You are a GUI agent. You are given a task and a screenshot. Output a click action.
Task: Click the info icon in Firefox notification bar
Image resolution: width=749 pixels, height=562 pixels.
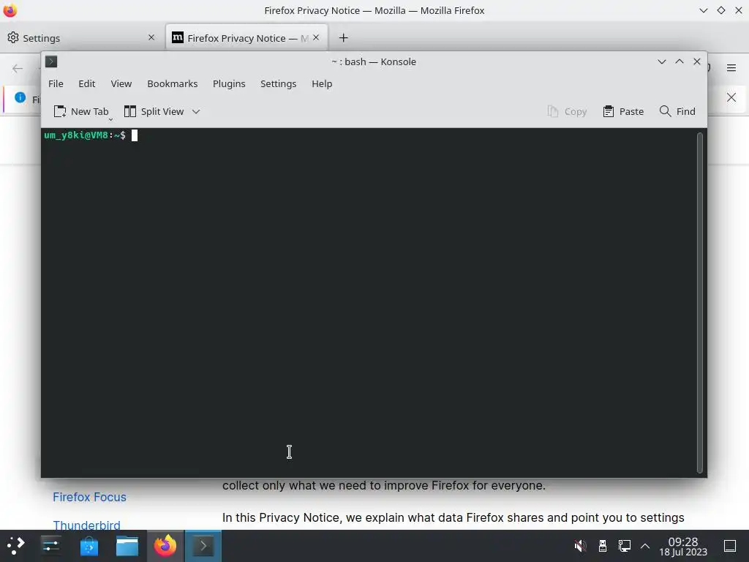20,97
